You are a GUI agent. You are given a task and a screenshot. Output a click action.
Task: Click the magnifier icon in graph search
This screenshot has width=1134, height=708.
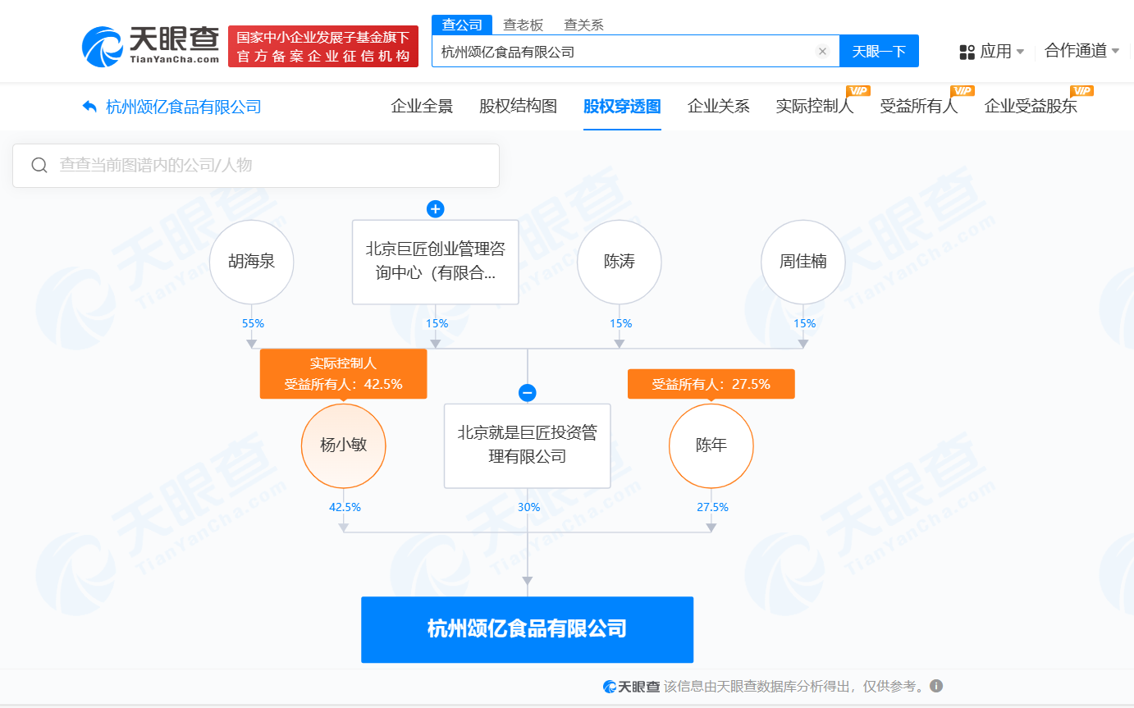coord(39,166)
